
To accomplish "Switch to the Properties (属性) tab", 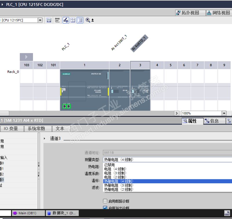I will coord(192,121).
